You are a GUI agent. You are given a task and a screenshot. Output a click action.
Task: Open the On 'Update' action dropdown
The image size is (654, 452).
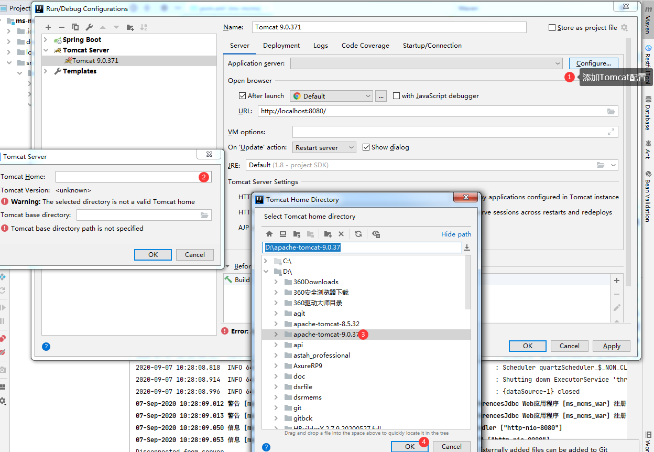[324, 147]
